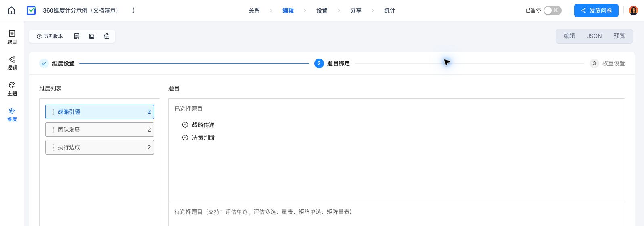The height and width of the screenshot is (226, 644).
Task: Open the 逻辑 sidebar panel
Action: [x=12, y=63]
